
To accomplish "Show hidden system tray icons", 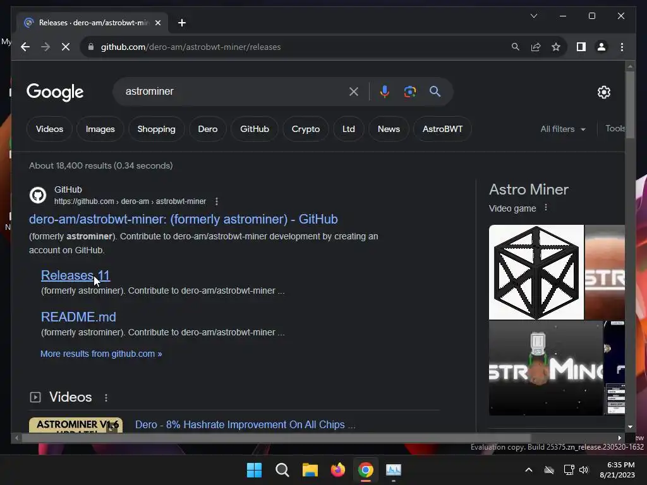I will coord(529,470).
